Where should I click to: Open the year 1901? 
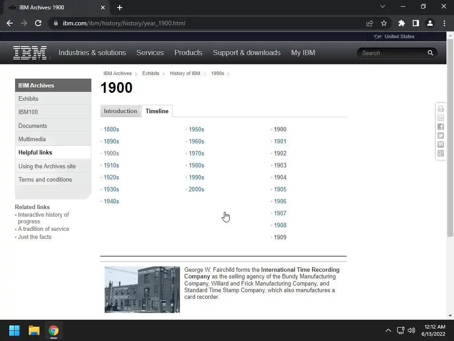[280, 141]
